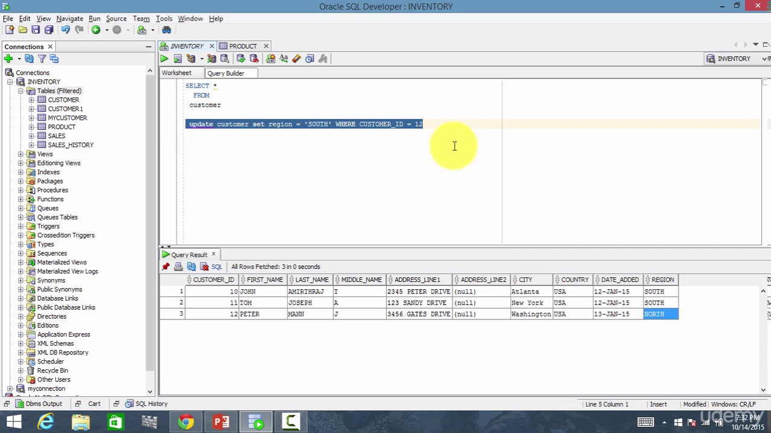Open the Help menu

(x=216, y=19)
